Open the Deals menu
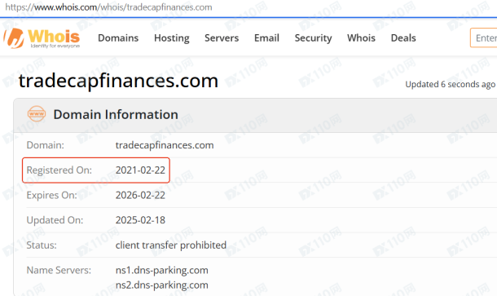497x296 pixels. tap(403, 38)
